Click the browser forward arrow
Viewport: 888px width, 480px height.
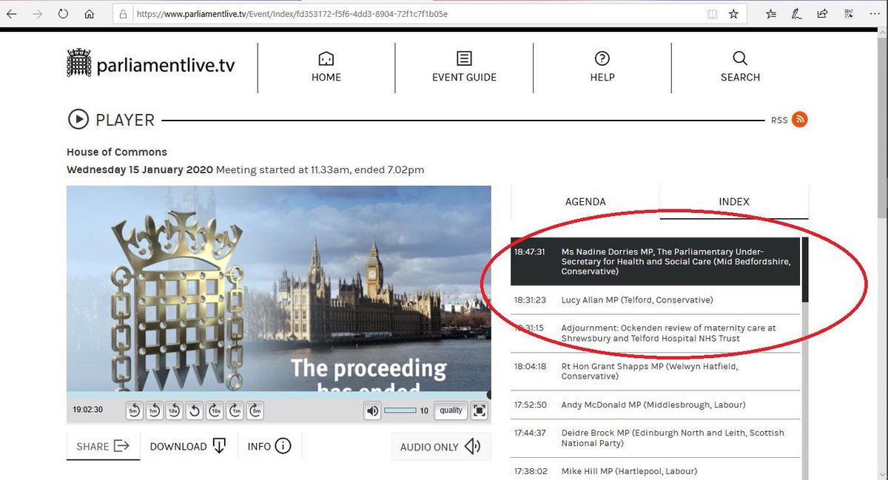coord(37,13)
